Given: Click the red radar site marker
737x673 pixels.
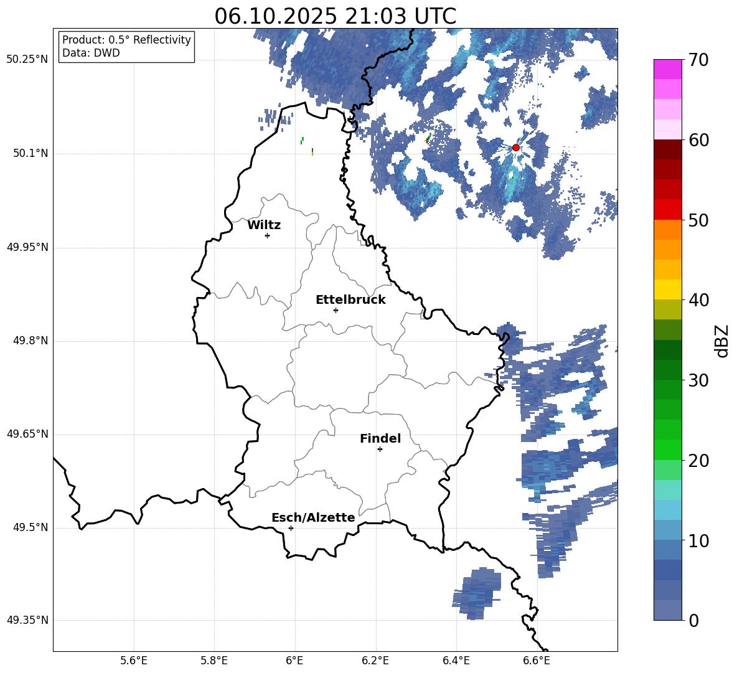Looking at the screenshot, I should pyautogui.click(x=515, y=148).
